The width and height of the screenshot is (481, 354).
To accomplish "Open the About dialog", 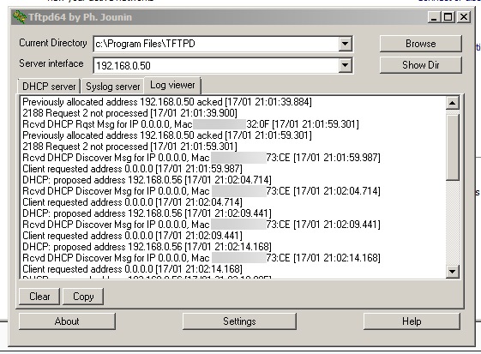I will [x=67, y=321].
